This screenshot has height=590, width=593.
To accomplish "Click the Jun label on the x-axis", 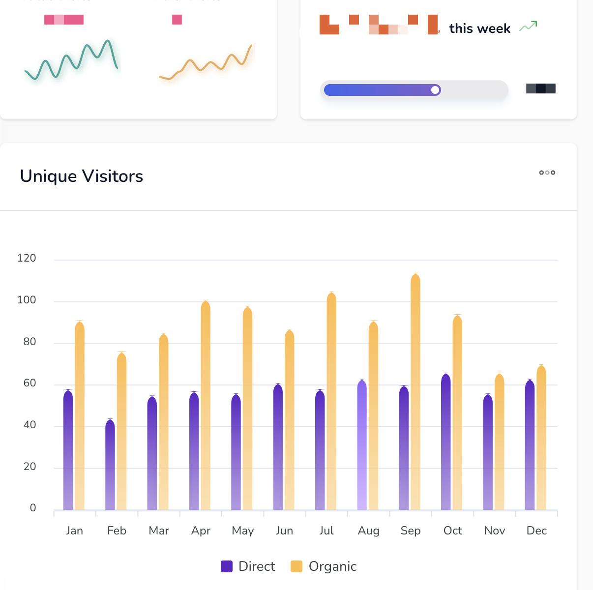I will (284, 531).
